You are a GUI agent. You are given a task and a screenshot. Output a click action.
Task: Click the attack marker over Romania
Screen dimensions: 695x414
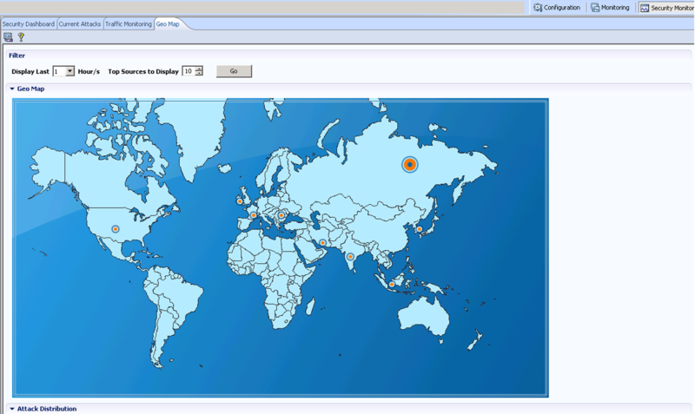point(281,215)
